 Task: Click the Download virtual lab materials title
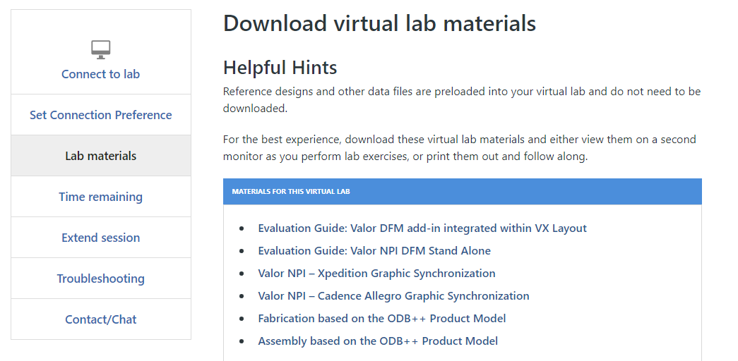pos(379,23)
